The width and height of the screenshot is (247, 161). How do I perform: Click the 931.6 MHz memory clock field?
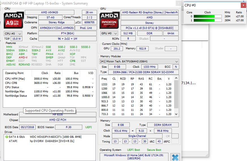point(121,131)
